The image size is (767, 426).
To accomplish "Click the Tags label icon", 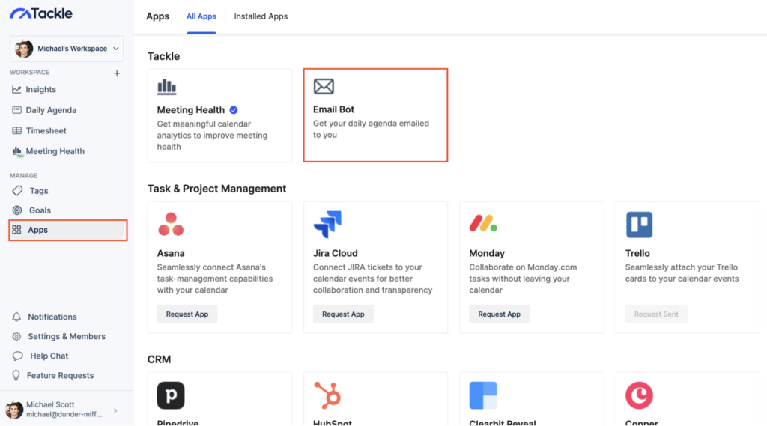I will 17,191.
